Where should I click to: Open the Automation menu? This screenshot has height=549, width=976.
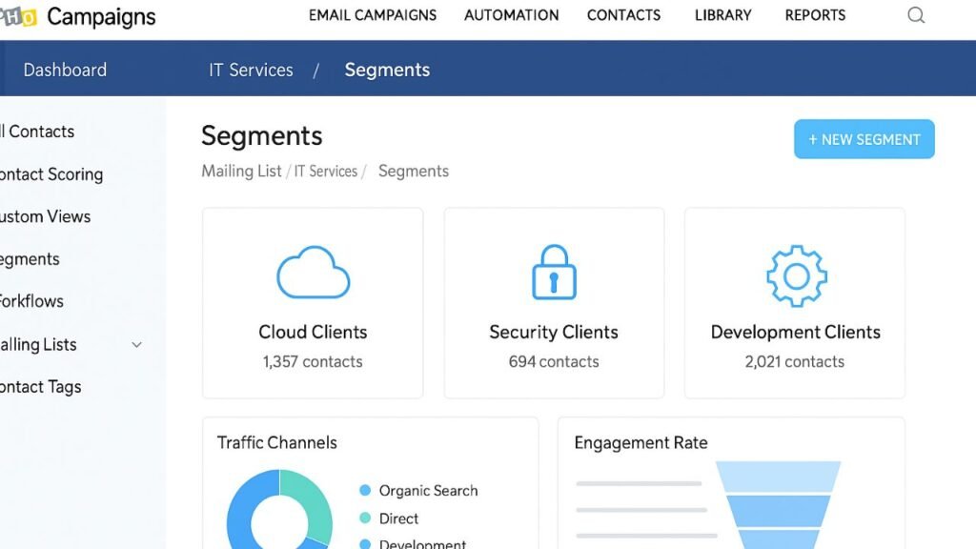point(511,15)
